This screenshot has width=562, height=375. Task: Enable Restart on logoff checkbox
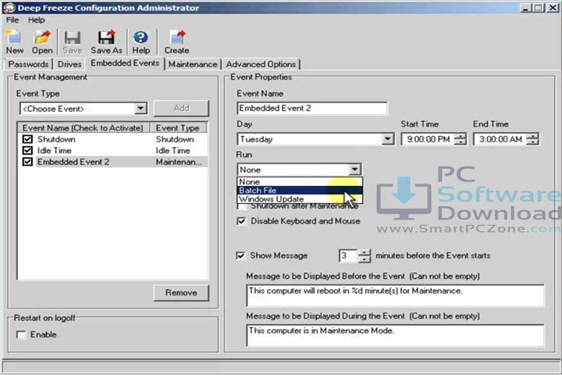tap(21, 335)
